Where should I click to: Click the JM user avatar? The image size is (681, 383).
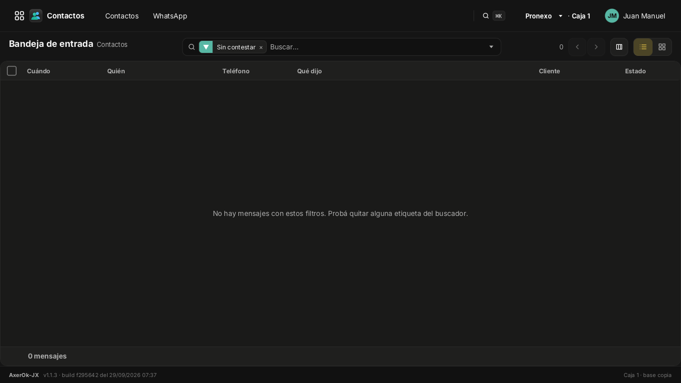click(612, 16)
